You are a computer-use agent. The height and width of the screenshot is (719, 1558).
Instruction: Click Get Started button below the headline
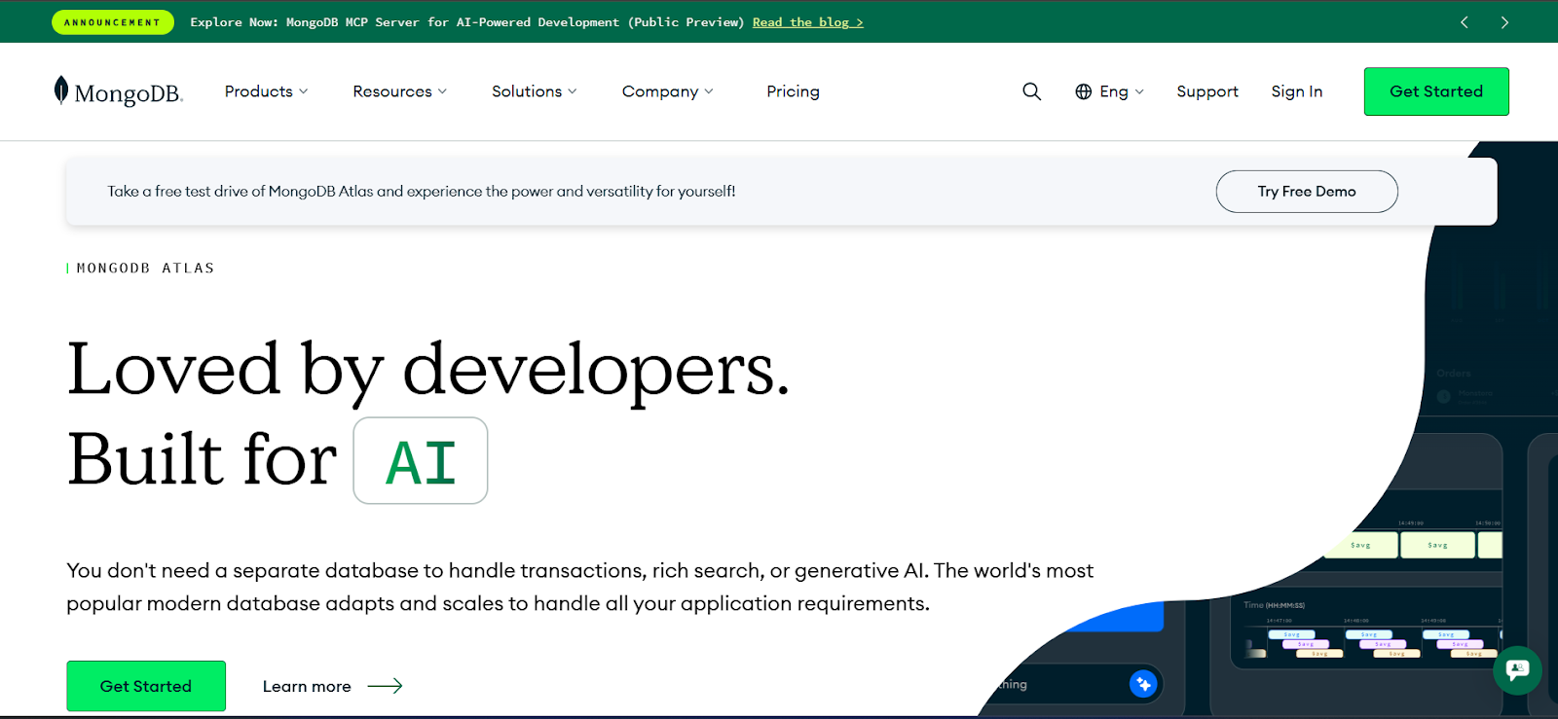[x=146, y=686]
